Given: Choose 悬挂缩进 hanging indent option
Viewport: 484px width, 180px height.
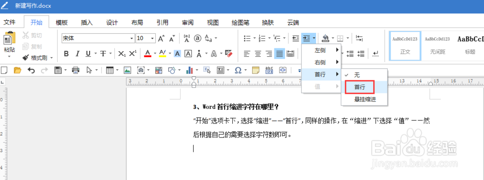Looking at the screenshot, I should click(365, 99).
